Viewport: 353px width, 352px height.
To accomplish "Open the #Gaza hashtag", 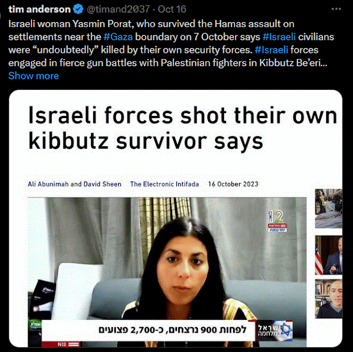I will click(x=118, y=37).
